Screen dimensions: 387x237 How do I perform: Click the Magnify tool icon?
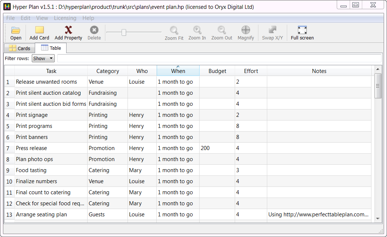(246, 30)
